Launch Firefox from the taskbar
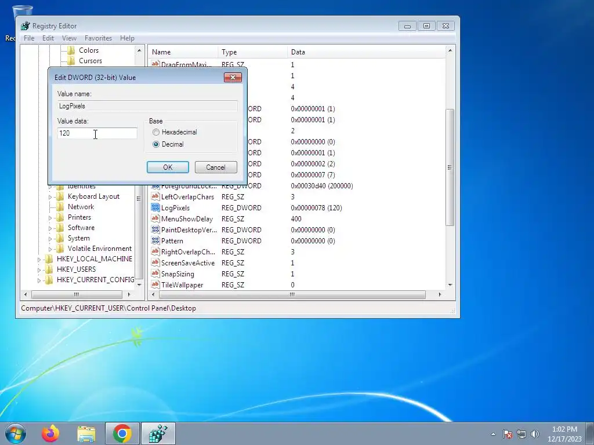 (x=50, y=433)
